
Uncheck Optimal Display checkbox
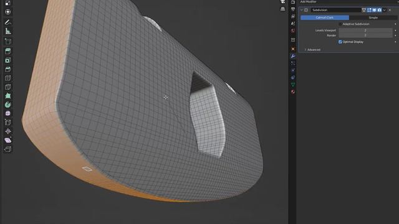click(x=340, y=42)
